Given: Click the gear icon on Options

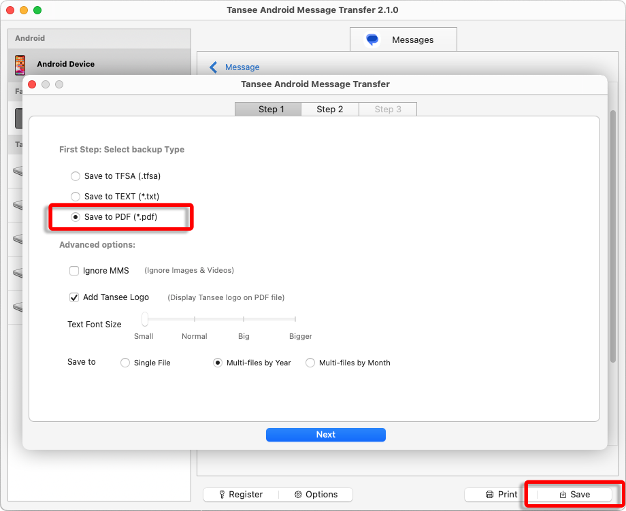Looking at the screenshot, I should pos(298,495).
